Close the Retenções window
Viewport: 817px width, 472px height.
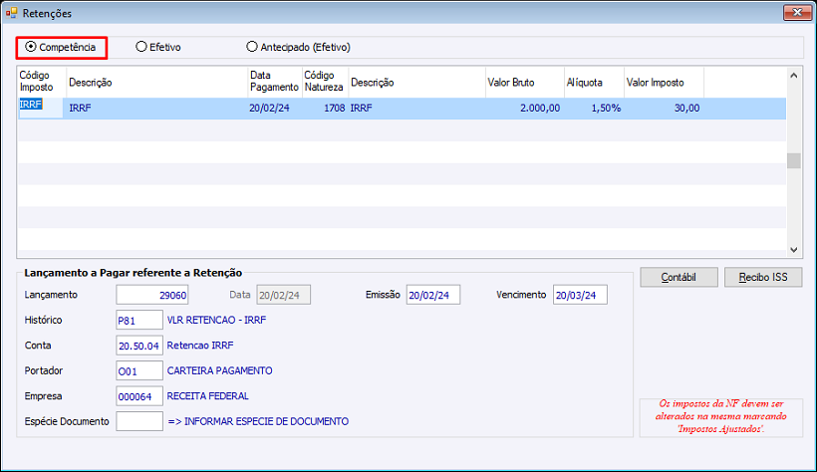(x=797, y=13)
